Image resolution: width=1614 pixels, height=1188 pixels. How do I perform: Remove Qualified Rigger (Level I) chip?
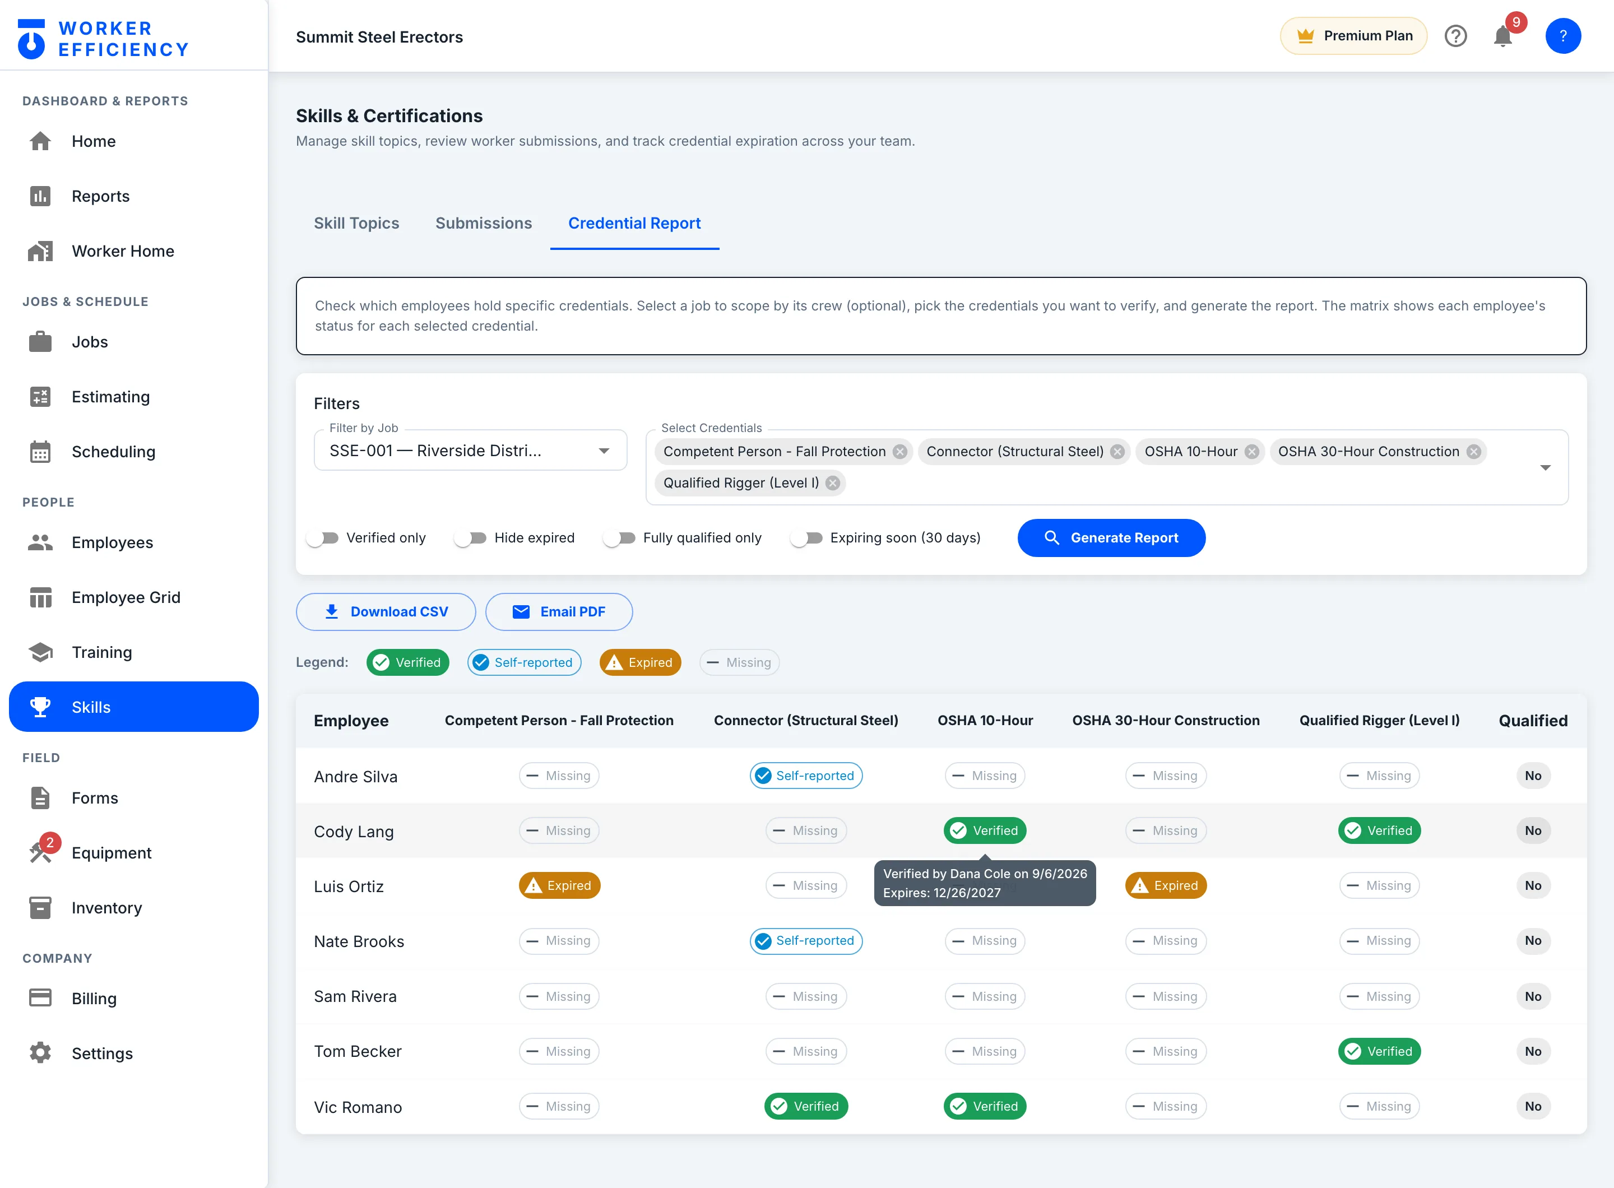(832, 483)
